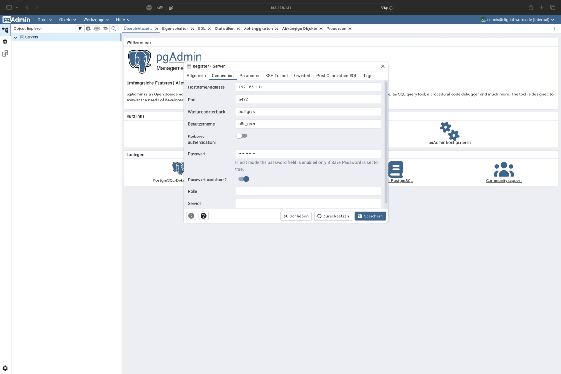Screen dimensions: 561x374
Task: Switch to Erweitert tab
Action: pos(302,75)
